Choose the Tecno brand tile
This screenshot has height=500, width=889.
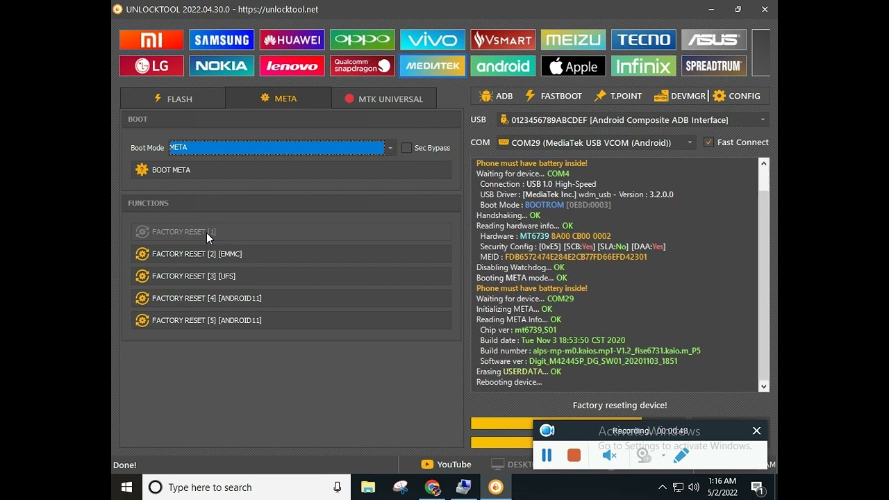click(x=643, y=40)
